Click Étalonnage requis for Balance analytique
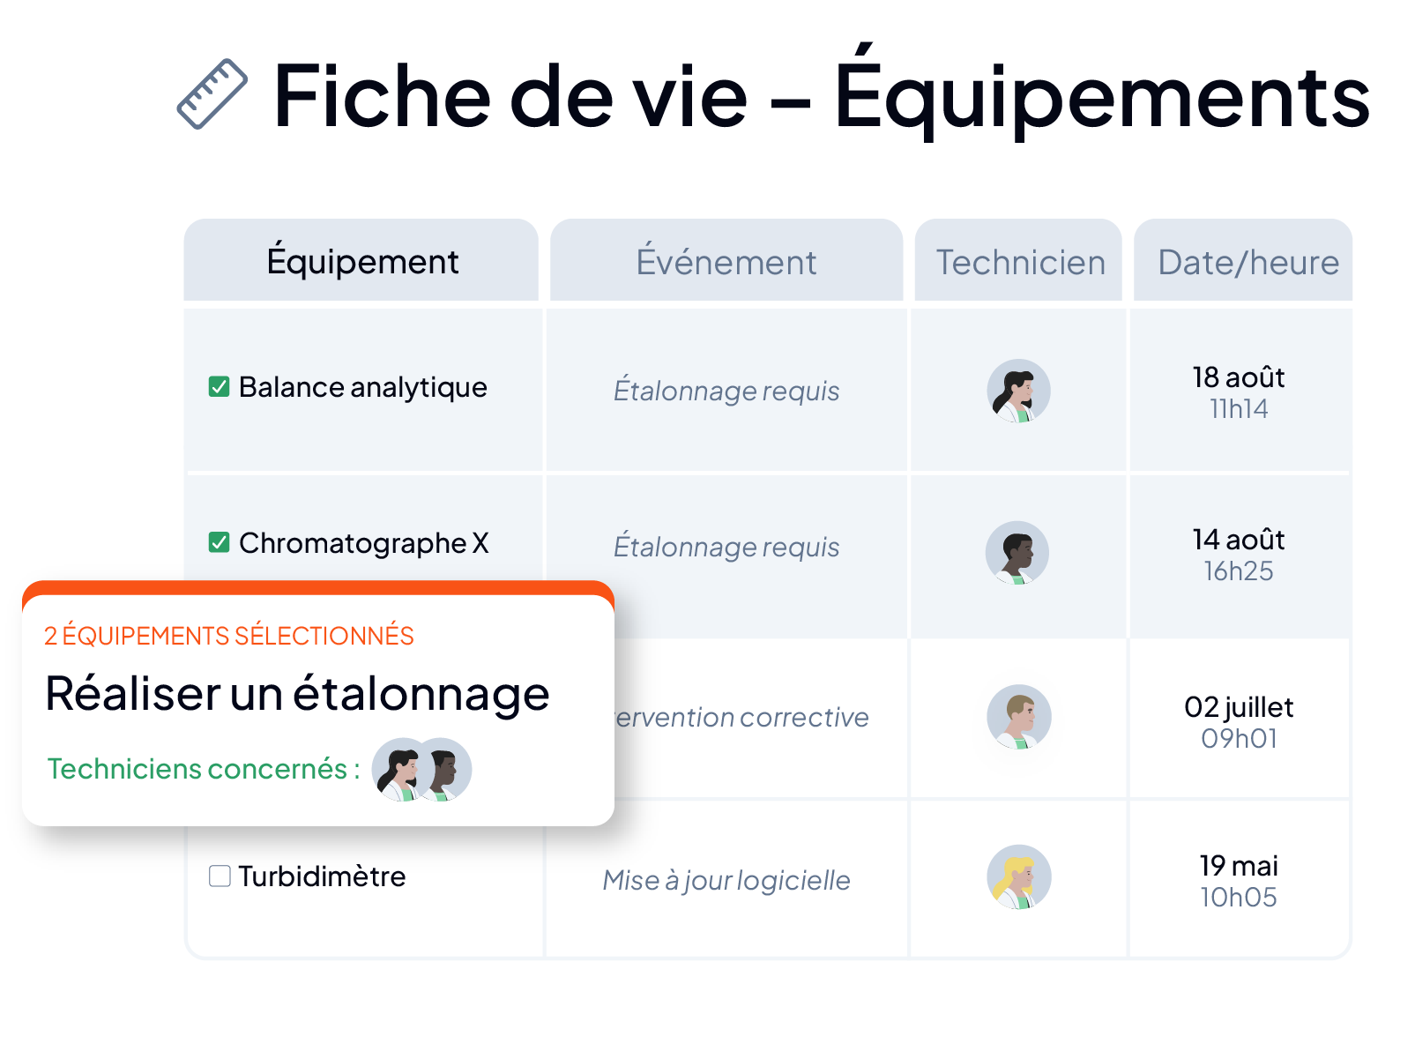Viewport: 1415px width, 1044px height. (726, 391)
